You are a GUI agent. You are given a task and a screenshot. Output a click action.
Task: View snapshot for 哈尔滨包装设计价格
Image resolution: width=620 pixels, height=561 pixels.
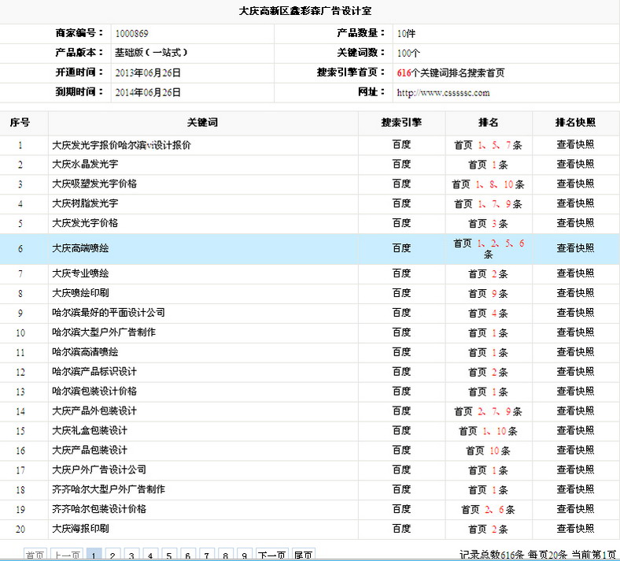[575, 391]
